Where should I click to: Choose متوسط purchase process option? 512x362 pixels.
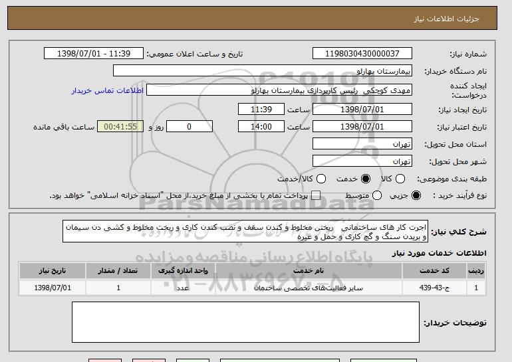pos(377,195)
